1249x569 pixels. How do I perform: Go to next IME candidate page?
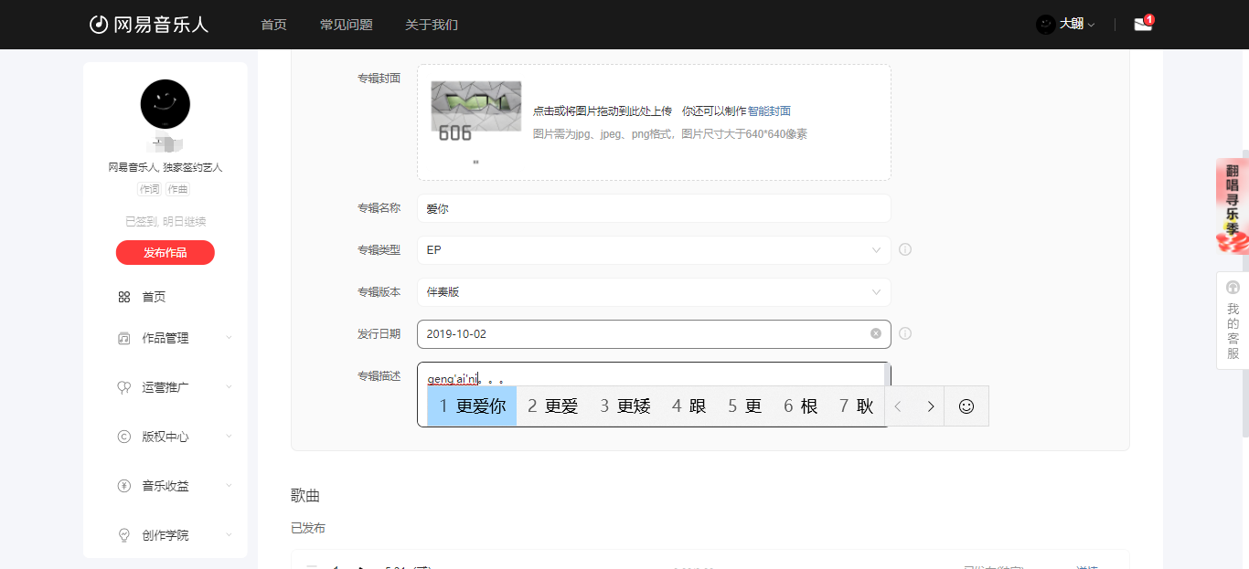point(931,406)
